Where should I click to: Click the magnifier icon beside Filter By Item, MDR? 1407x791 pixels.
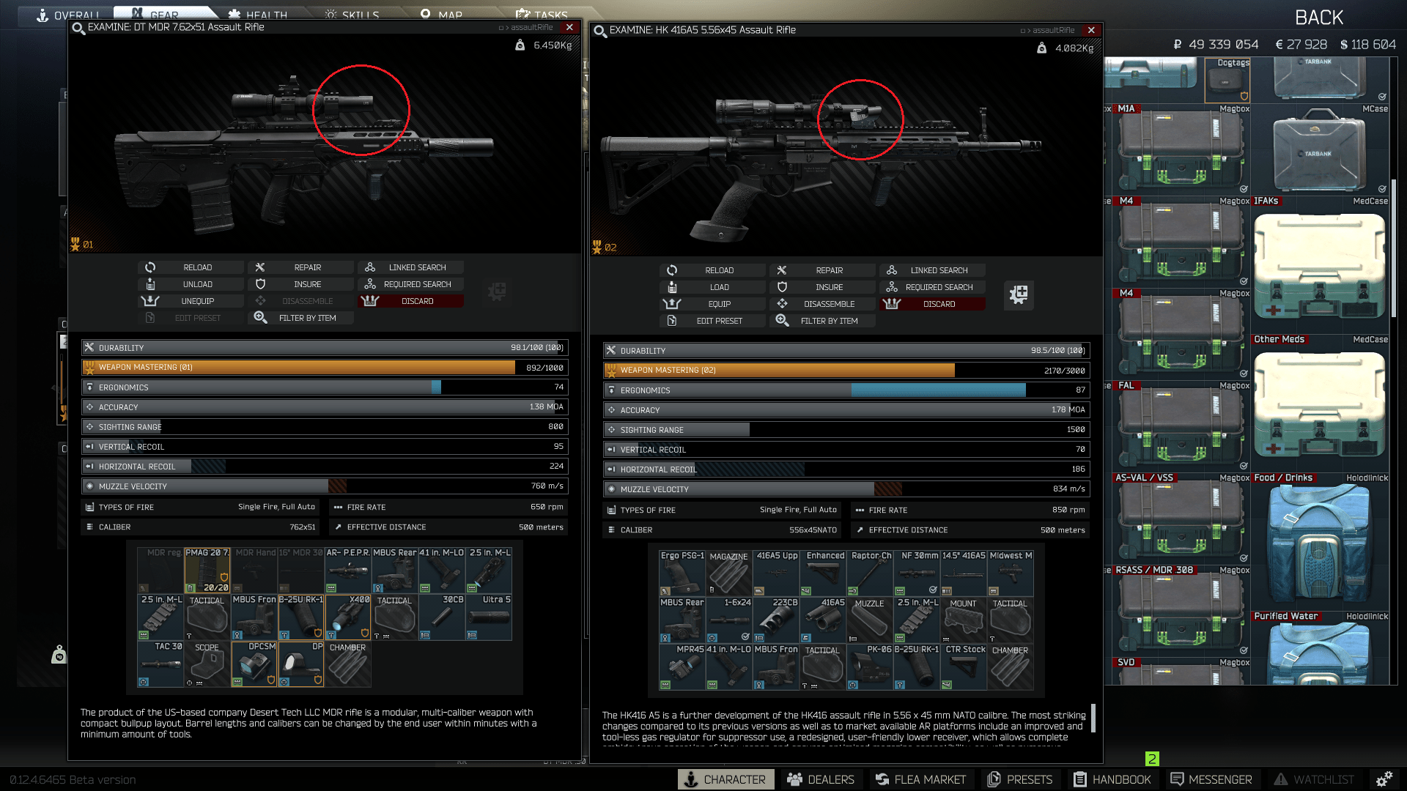pyautogui.click(x=260, y=317)
